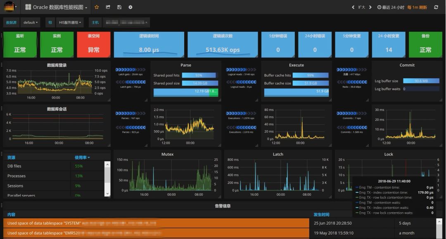Open the HIS服务器组 group dropdown
This screenshot has width=446, height=239.
[x=69, y=22]
